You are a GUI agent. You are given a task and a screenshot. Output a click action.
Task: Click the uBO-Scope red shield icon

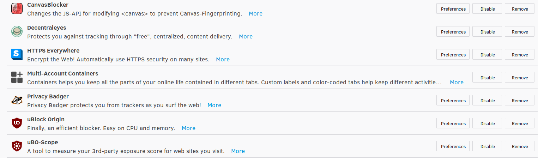(x=17, y=146)
